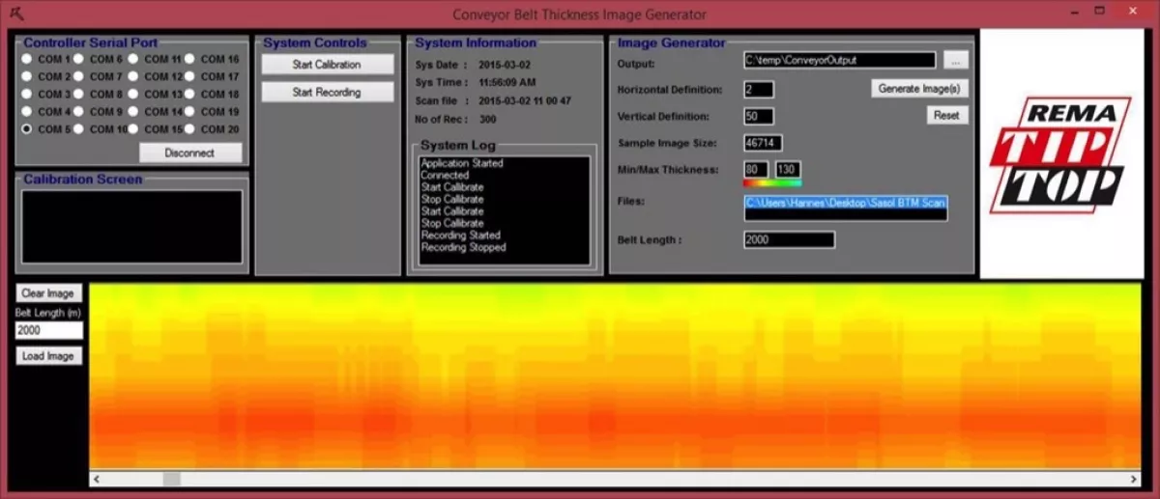The height and width of the screenshot is (499, 1160).
Task: Select the COM 20 radio button
Action: point(190,129)
